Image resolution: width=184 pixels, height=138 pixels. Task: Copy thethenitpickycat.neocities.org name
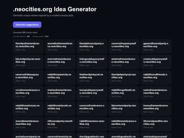coord(92,77)
